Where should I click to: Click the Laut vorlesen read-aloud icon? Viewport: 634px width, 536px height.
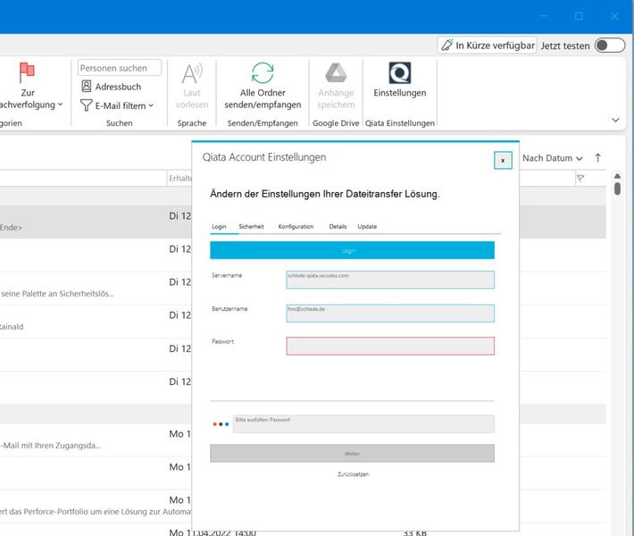(192, 73)
